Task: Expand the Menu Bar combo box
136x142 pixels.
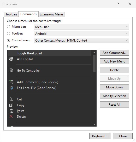Action: click(x=81, y=27)
